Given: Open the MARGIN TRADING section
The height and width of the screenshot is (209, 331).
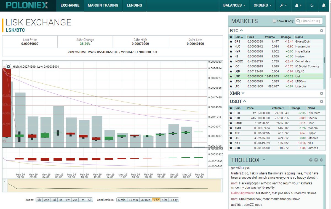Looking at the screenshot, I should point(103,5).
